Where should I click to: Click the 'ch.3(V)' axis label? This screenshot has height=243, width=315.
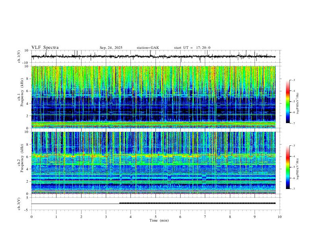coord(19,204)
